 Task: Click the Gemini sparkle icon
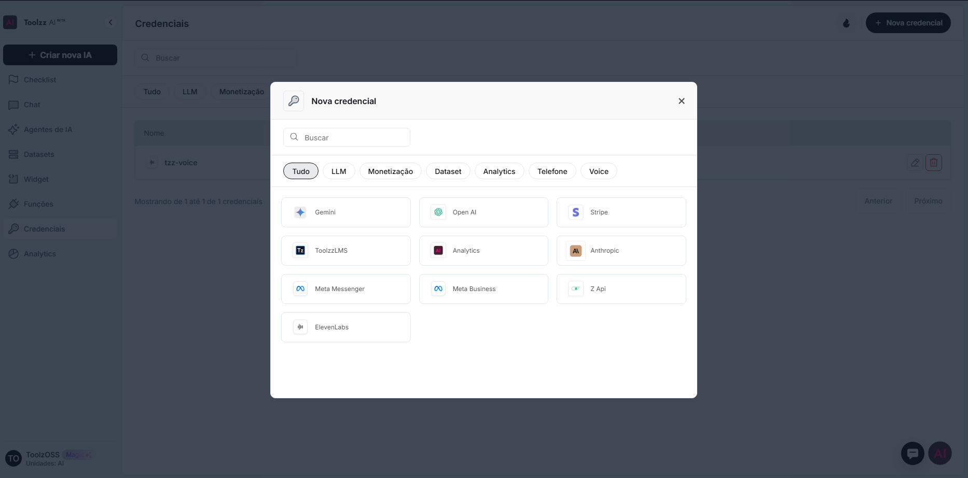[x=300, y=212]
